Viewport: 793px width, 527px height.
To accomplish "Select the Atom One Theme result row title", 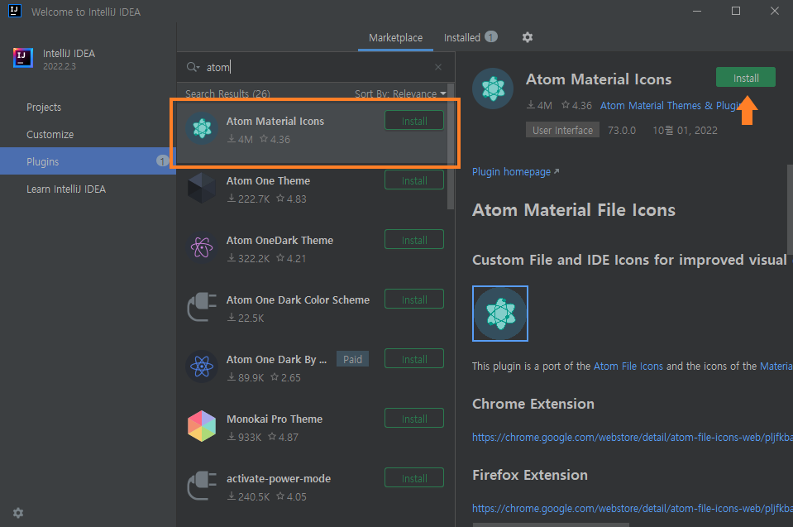I will [x=268, y=180].
